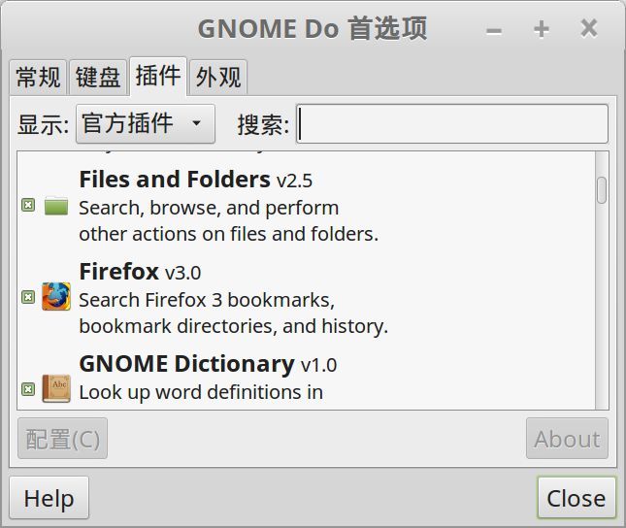626x528 pixels.
Task: Switch to the 常规 tab
Action: [39, 76]
